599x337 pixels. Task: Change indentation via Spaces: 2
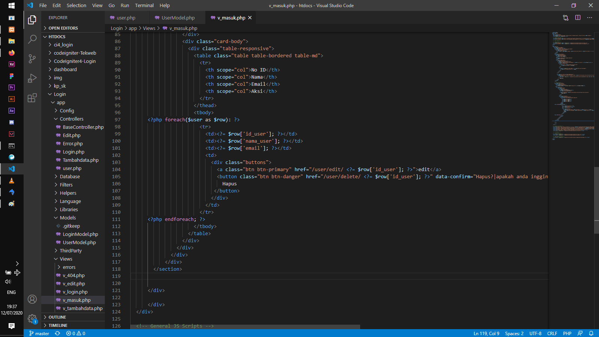514,333
